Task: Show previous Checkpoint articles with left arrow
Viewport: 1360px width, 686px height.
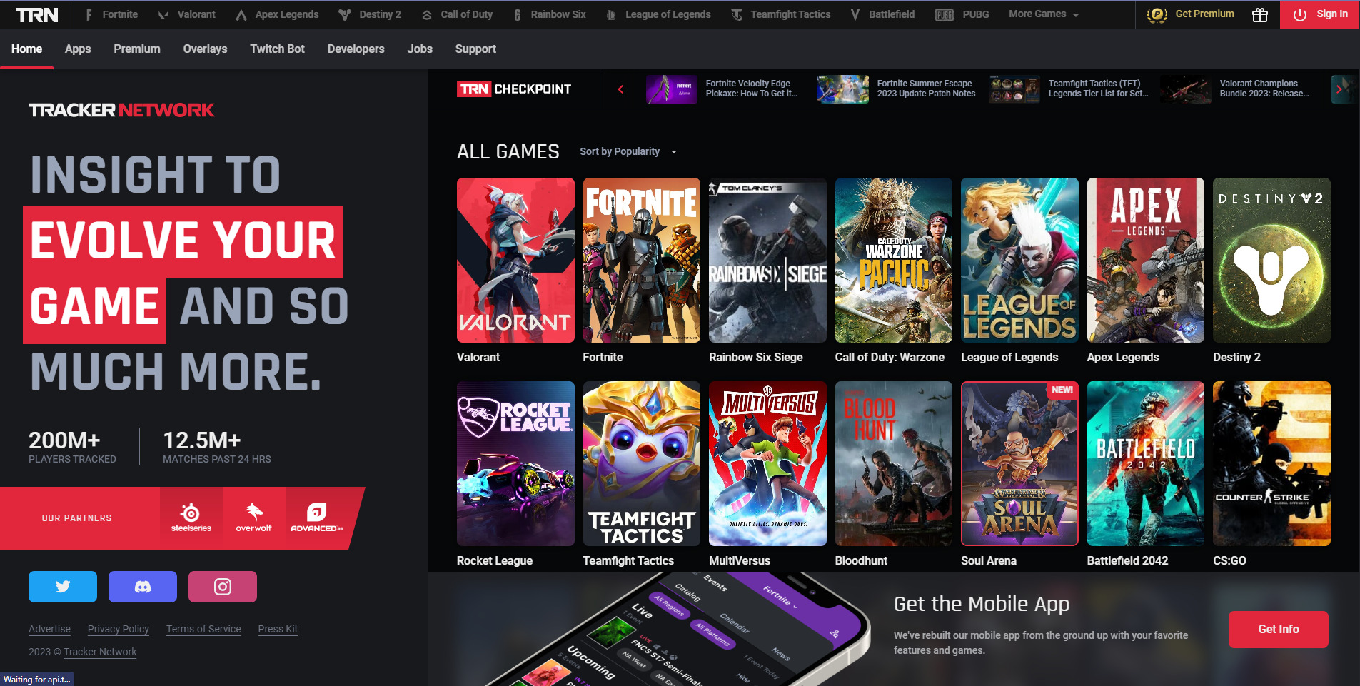Action: (620, 89)
